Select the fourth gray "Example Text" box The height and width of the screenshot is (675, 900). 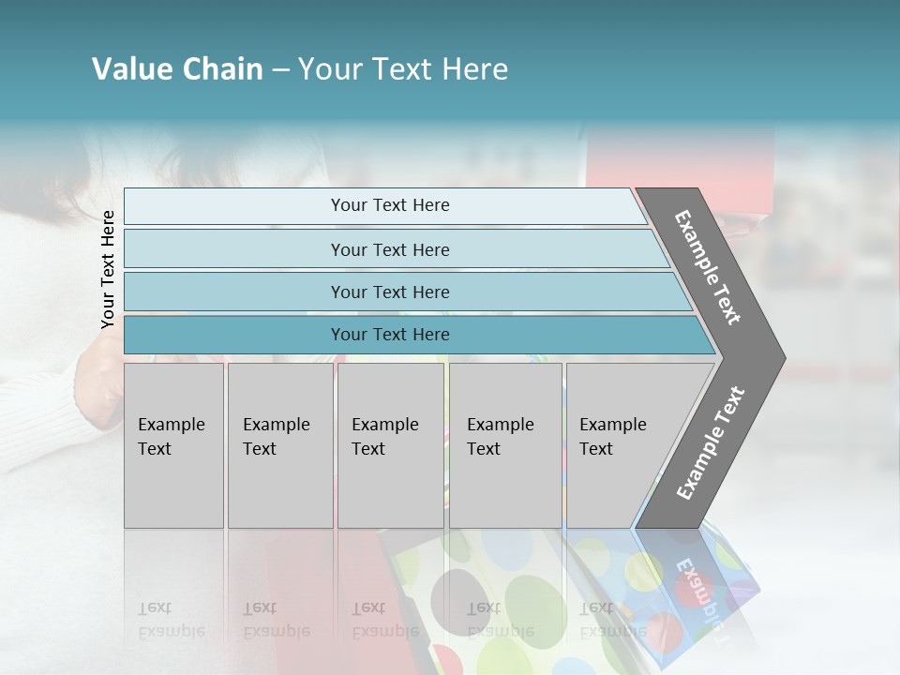[504, 445]
